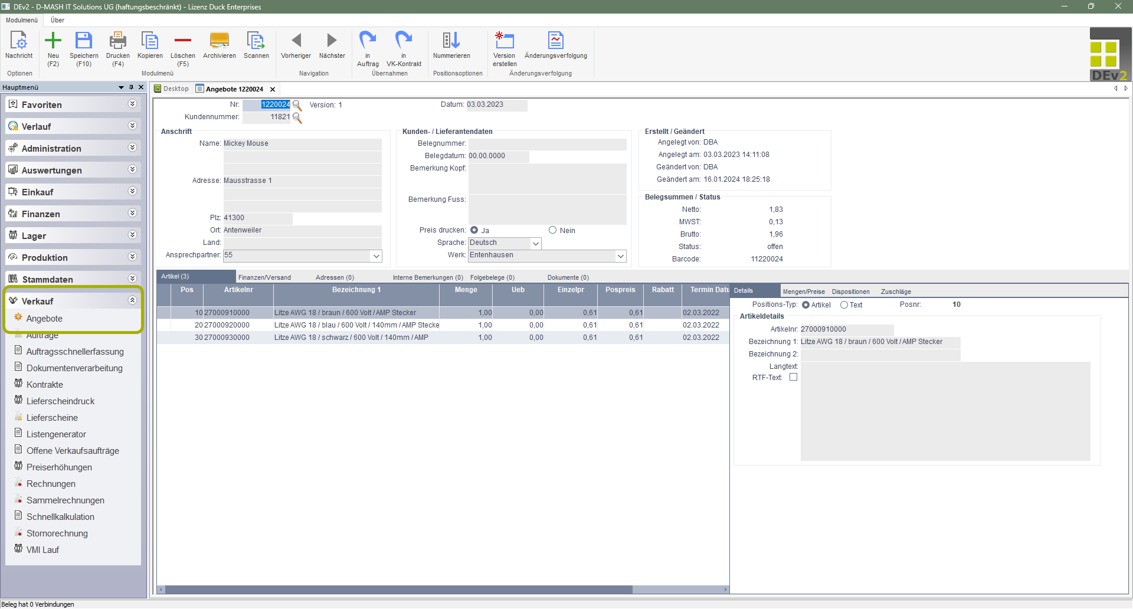Click the Neu (F2) plus icon
Image resolution: width=1133 pixels, height=609 pixels.
(x=53, y=41)
